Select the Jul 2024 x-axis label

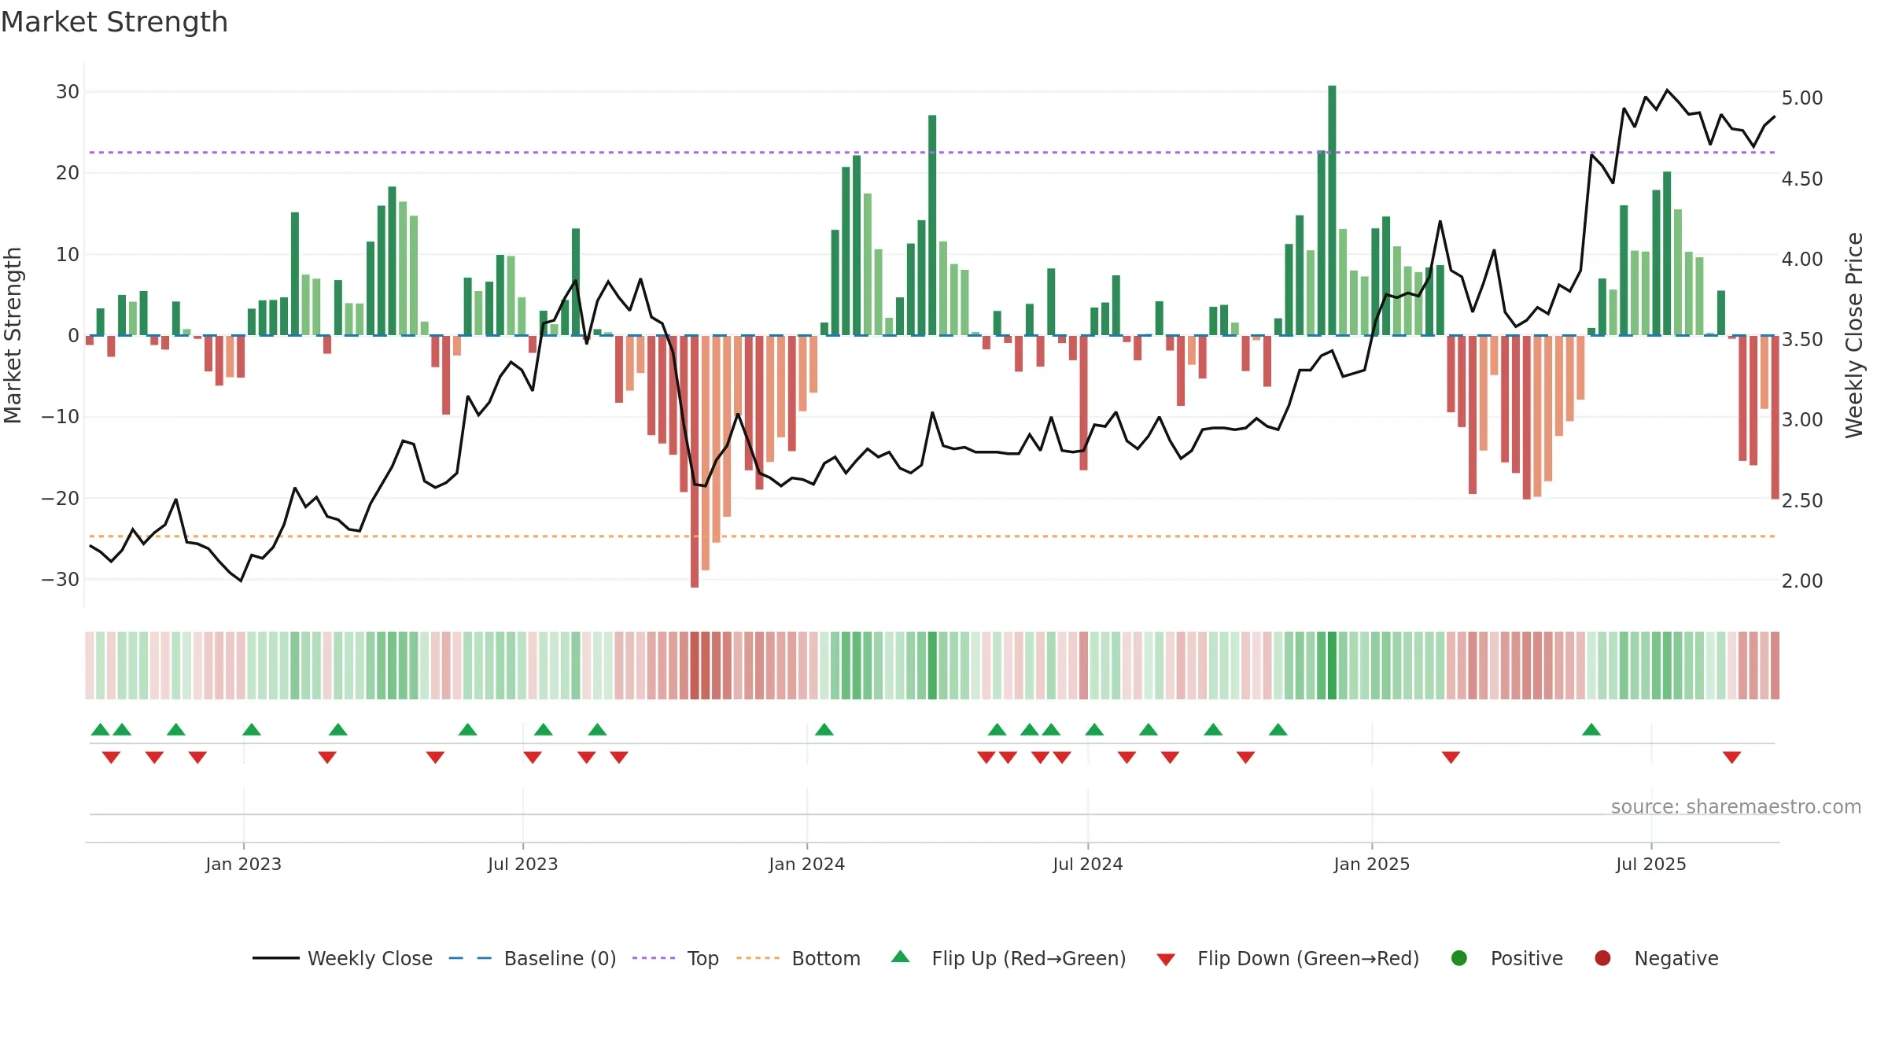click(x=1087, y=864)
